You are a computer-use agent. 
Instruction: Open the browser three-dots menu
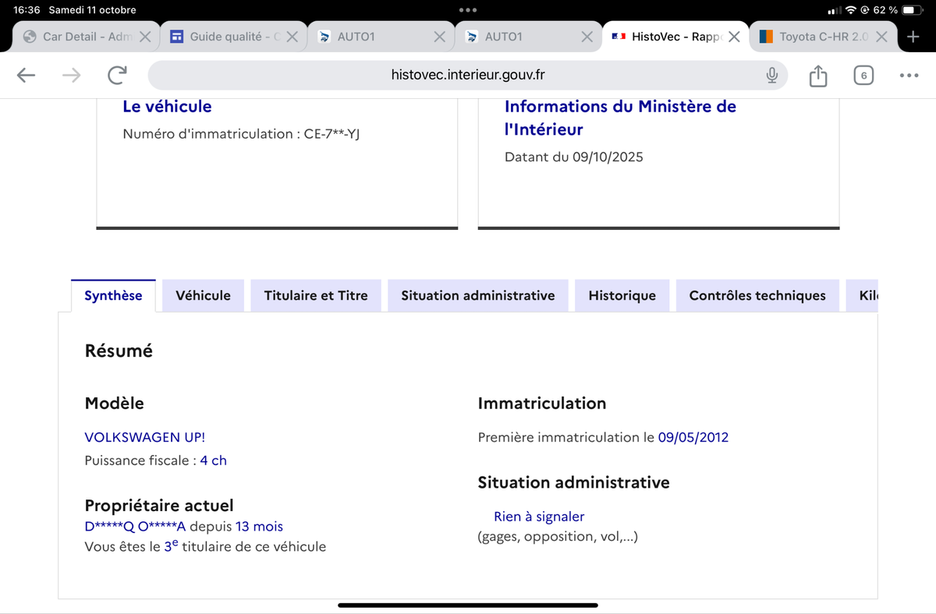[x=909, y=76]
